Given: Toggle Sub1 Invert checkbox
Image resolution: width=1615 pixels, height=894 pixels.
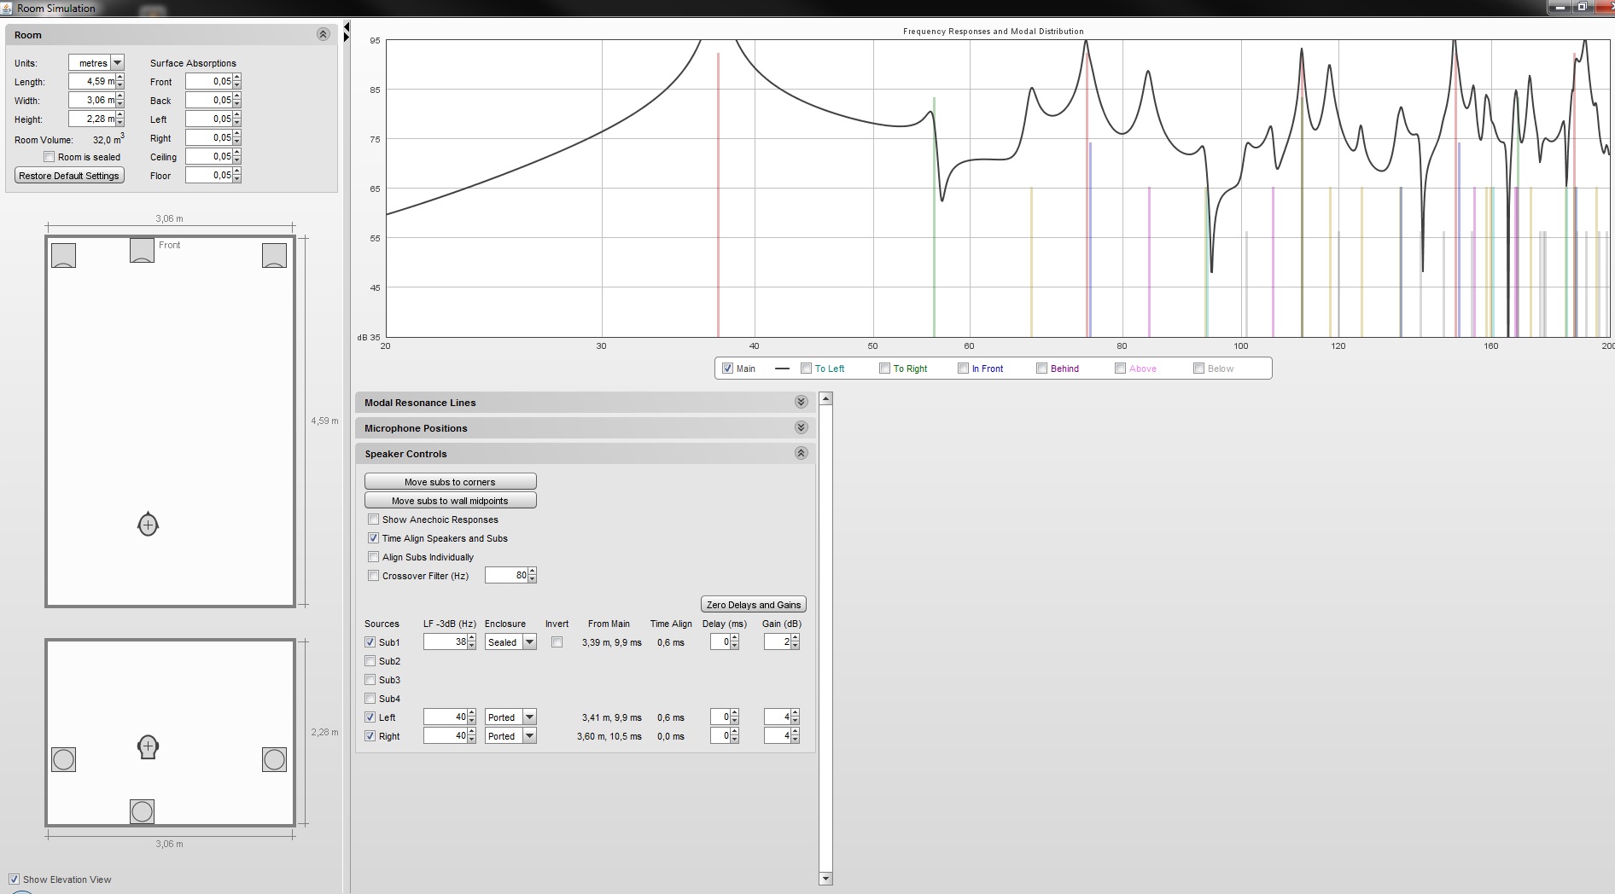Looking at the screenshot, I should [557, 642].
